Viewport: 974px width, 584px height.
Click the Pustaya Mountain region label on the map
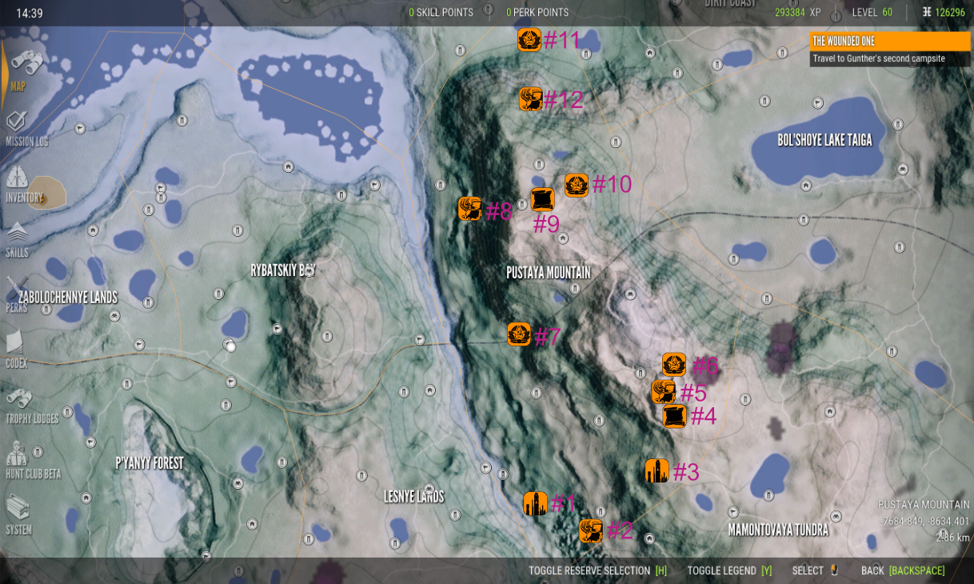tap(549, 273)
